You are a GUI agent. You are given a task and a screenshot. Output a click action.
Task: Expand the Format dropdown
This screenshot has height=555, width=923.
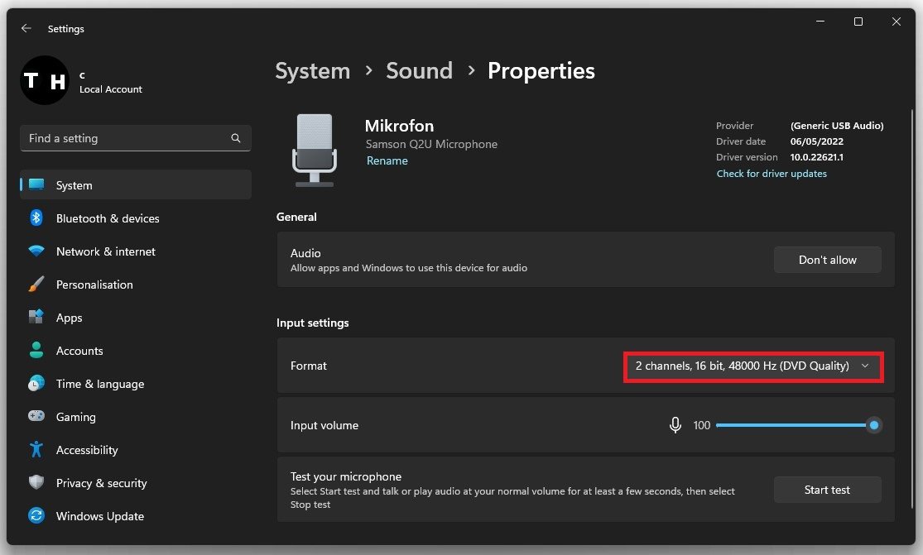tap(753, 366)
